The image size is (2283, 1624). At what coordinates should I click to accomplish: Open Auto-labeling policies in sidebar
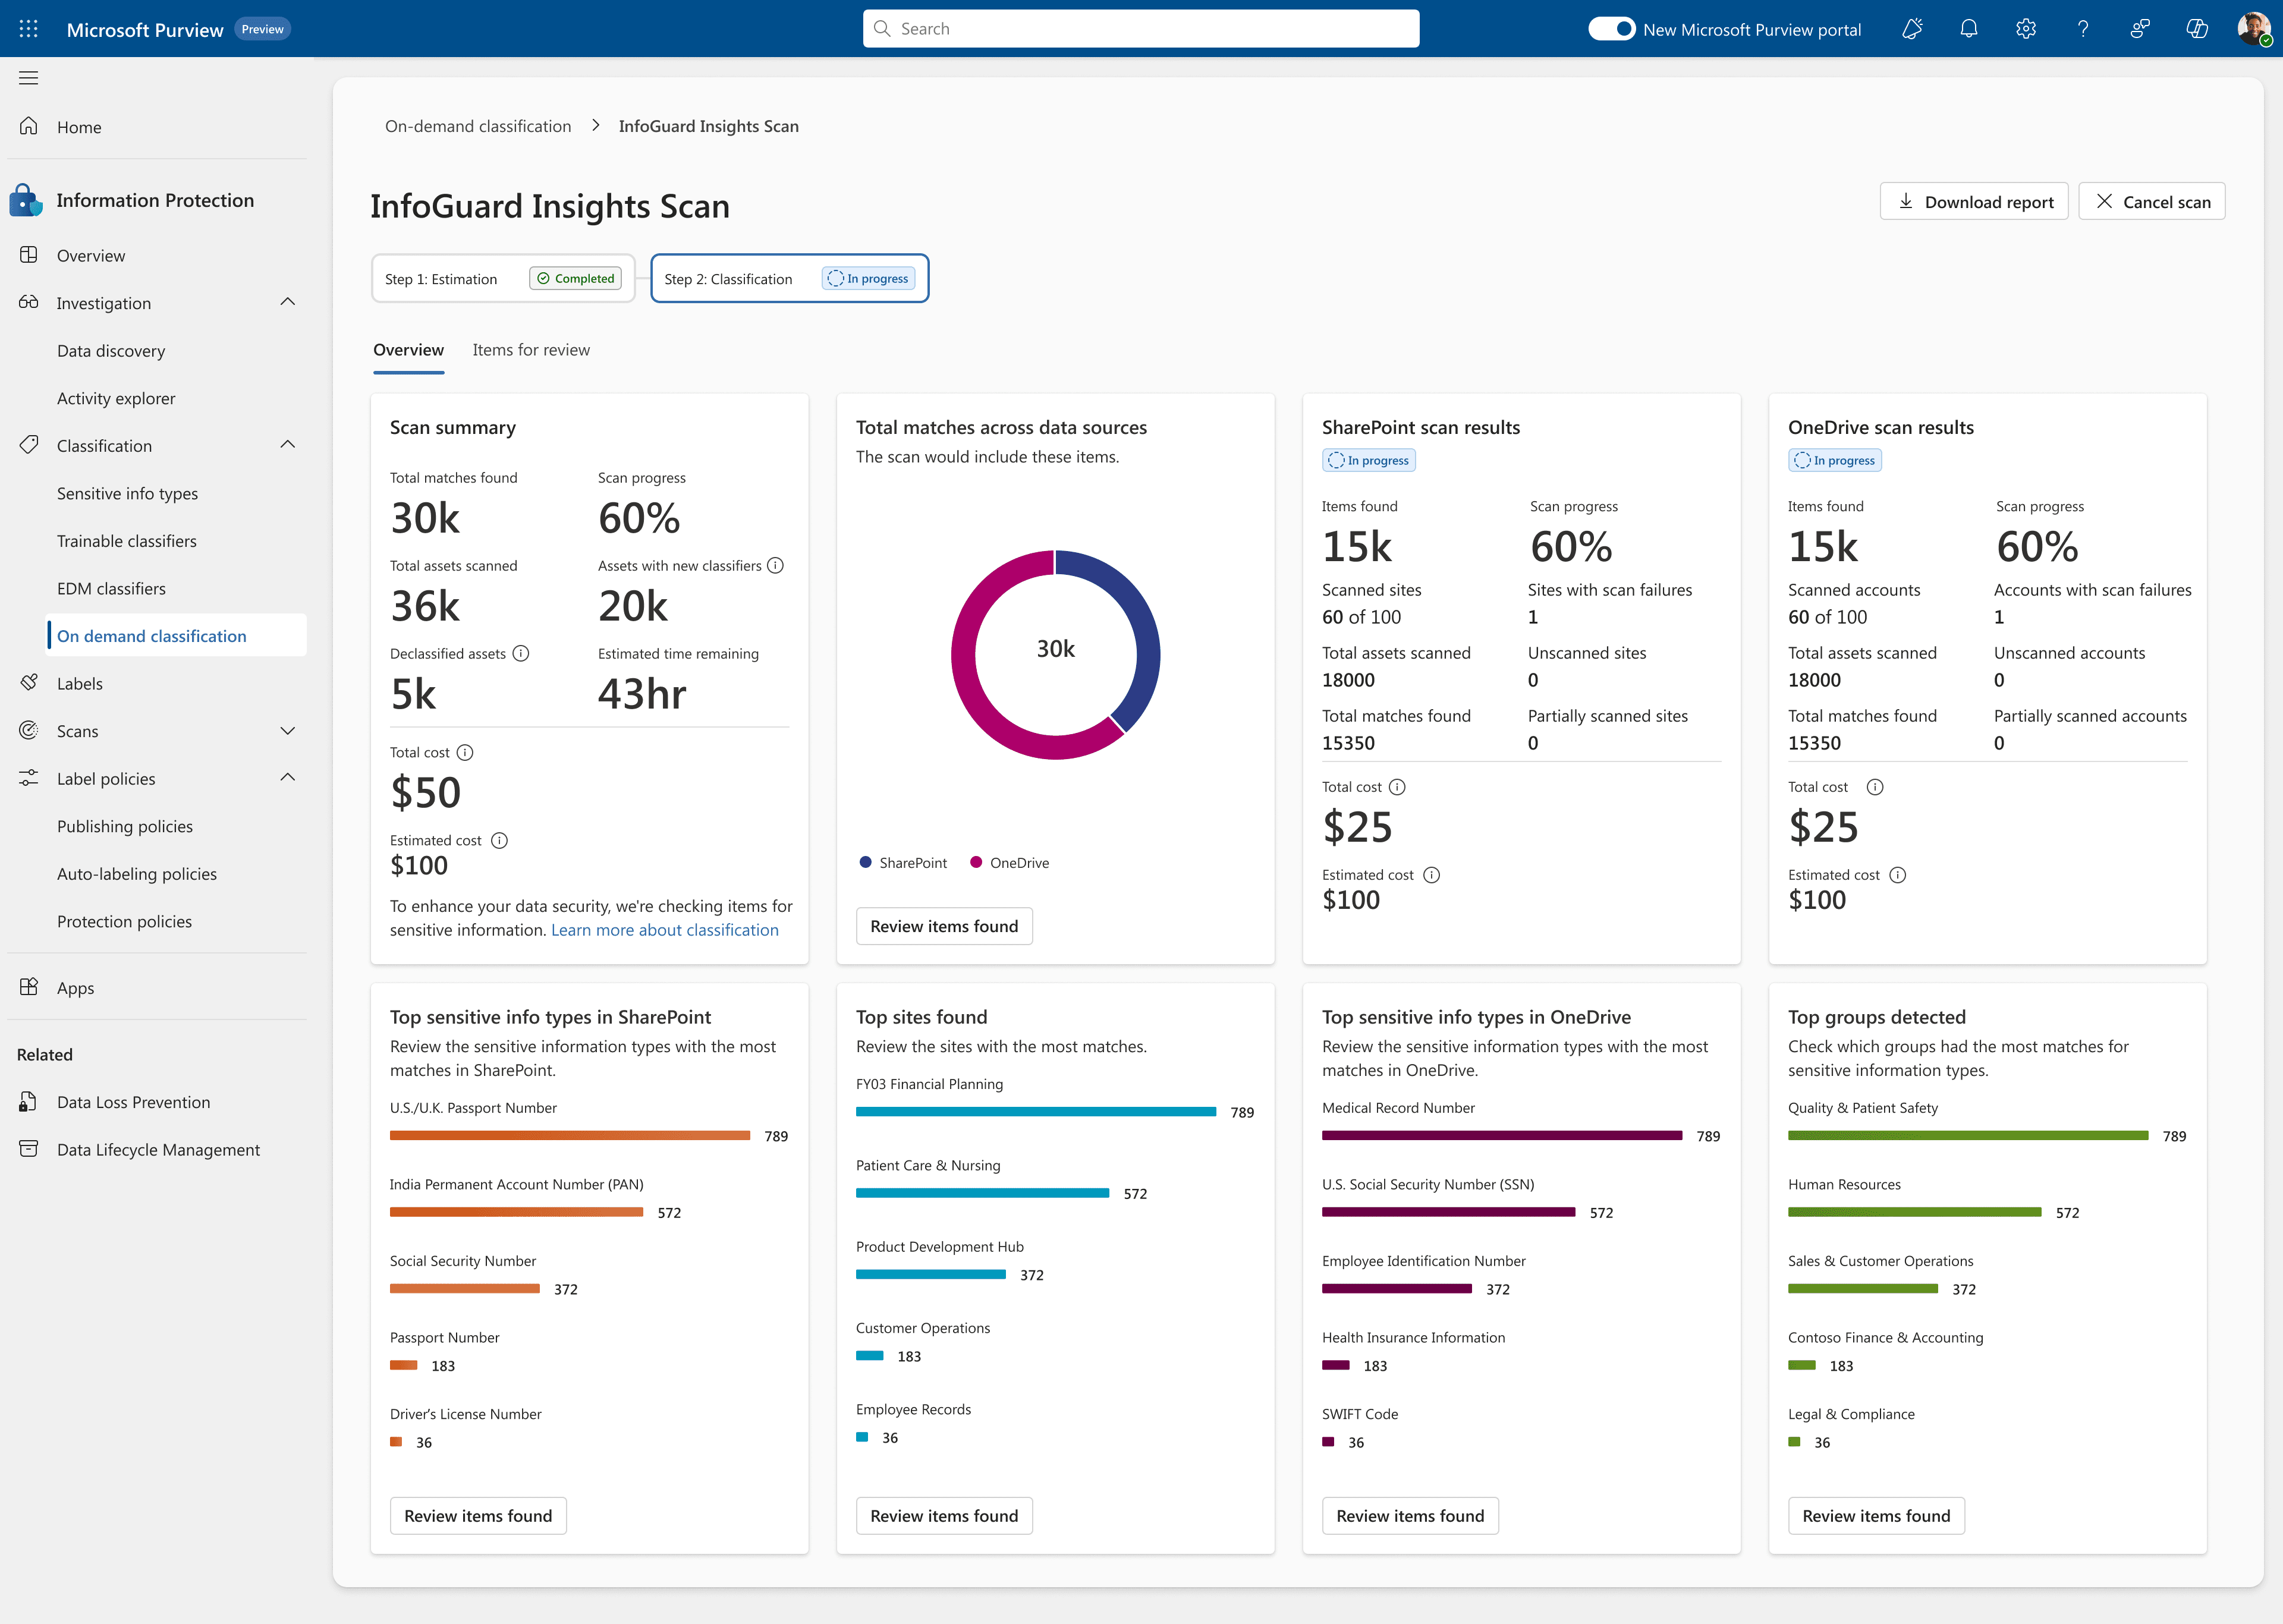point(137,874)
